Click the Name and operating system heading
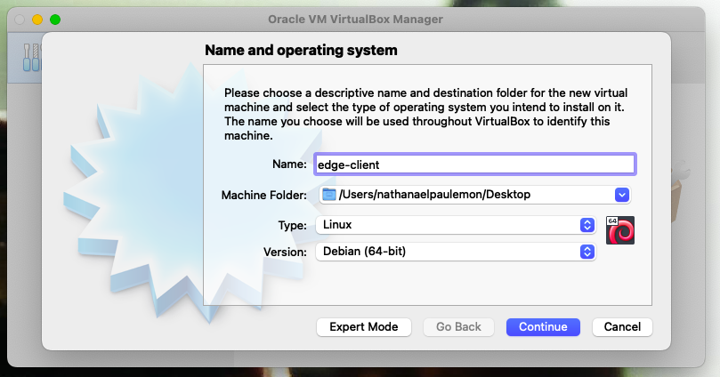The height and width of the screenshot is (377, 720). [x=301, y=50]
